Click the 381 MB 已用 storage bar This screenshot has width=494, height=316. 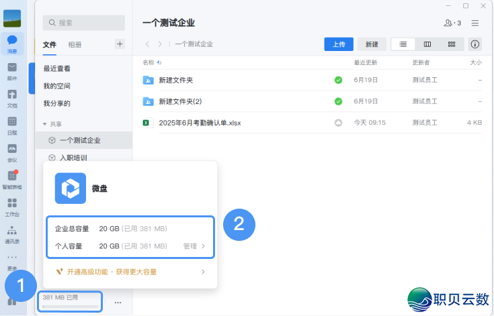pyautogui.click(x=70, y=301)
